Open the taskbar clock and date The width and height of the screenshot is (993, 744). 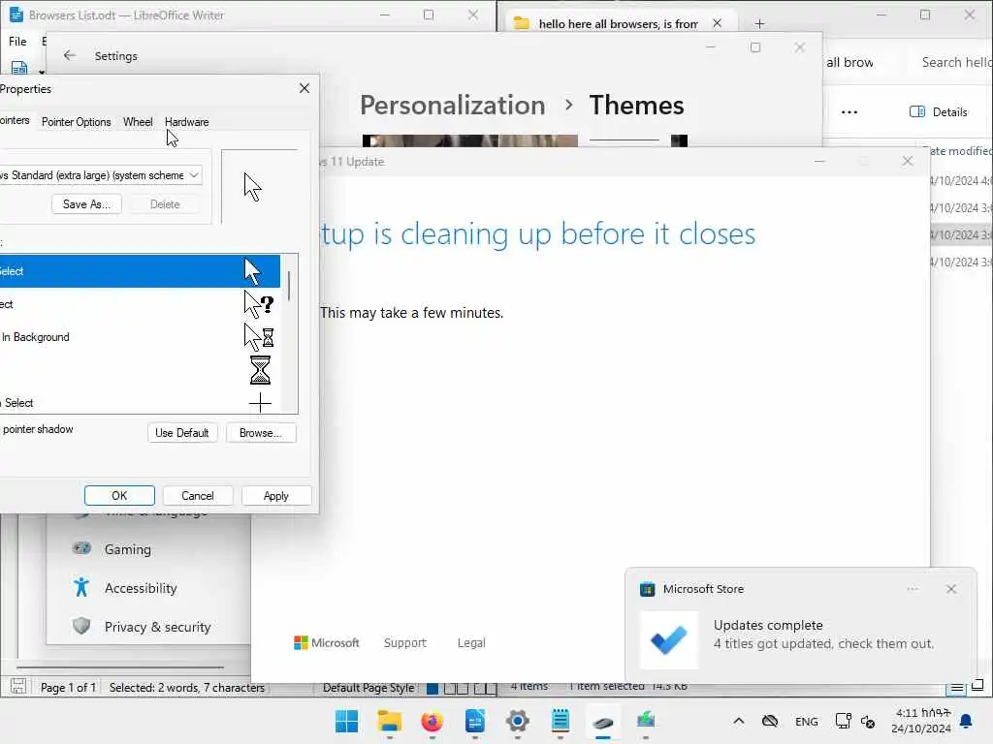tap(921, 721)
